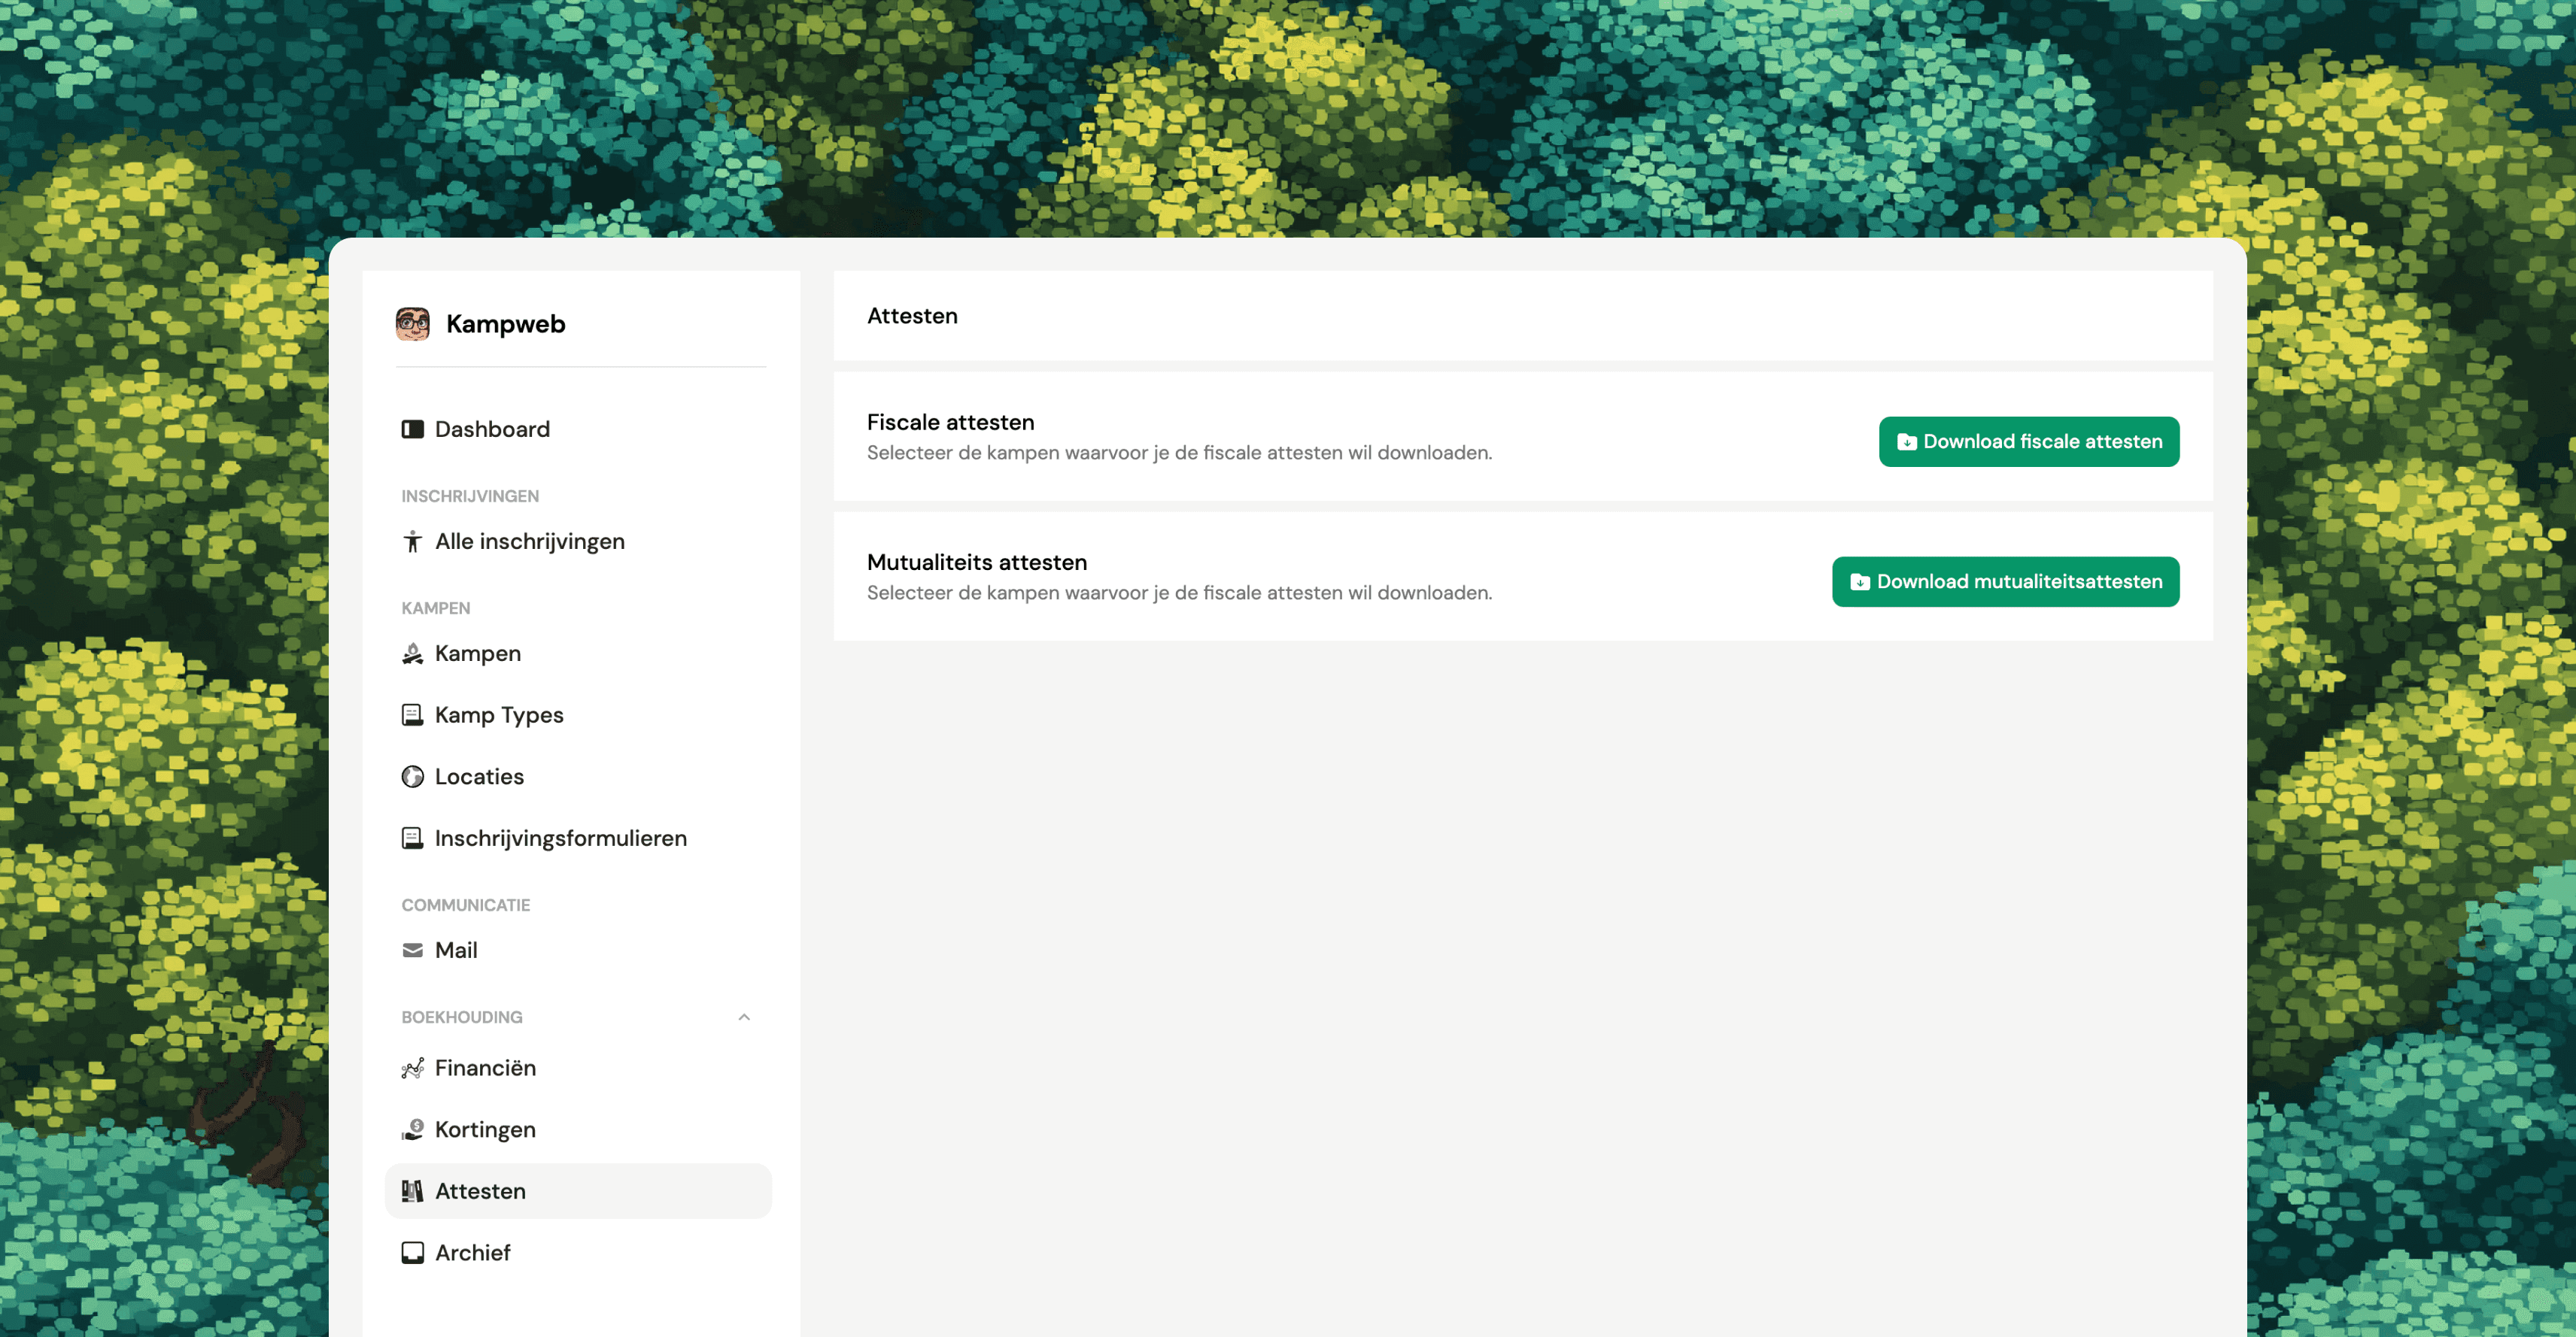
Task: Click the globe icon for Locaties
Action: tap(412, 775)
